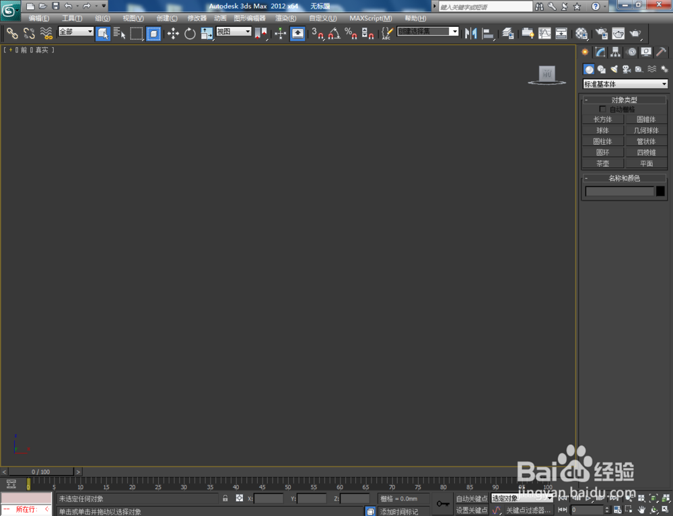Click the Mirror tool icon
Screen dimensions: 673x516
click(471, 34)
